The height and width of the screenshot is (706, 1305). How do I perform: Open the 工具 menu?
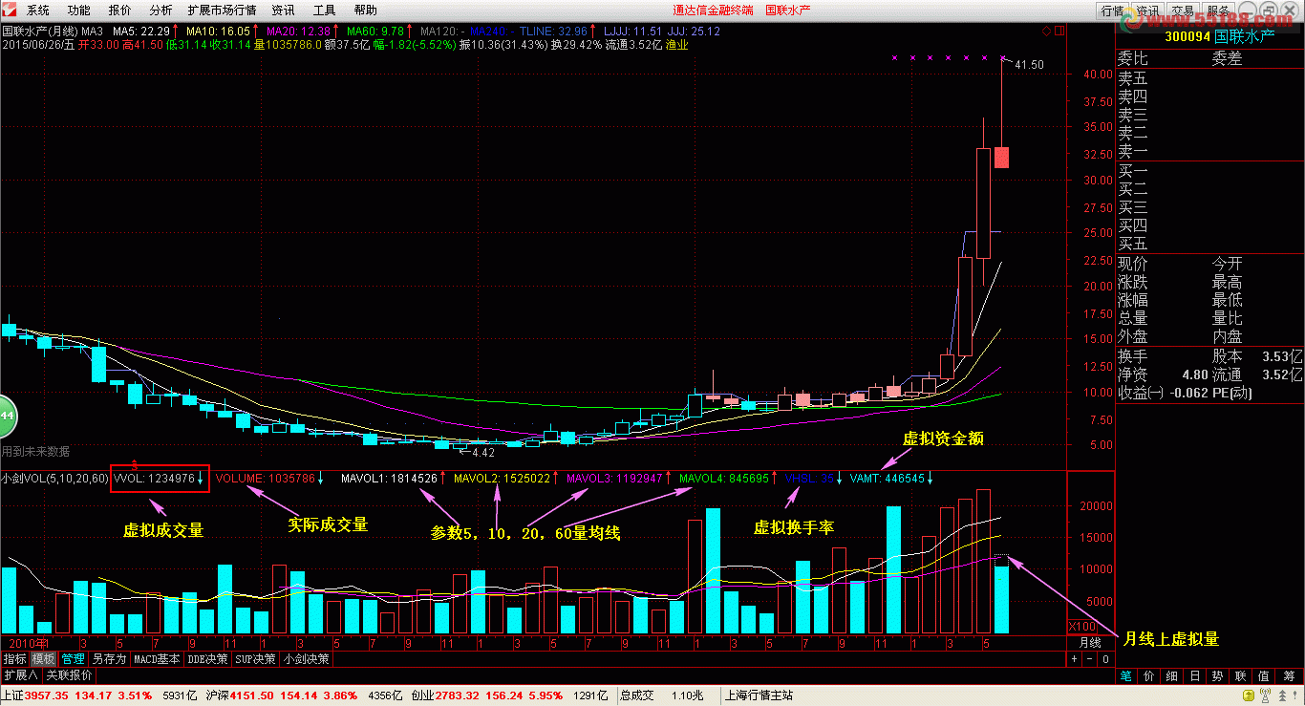pyautogui.click(x=325, y=11)
